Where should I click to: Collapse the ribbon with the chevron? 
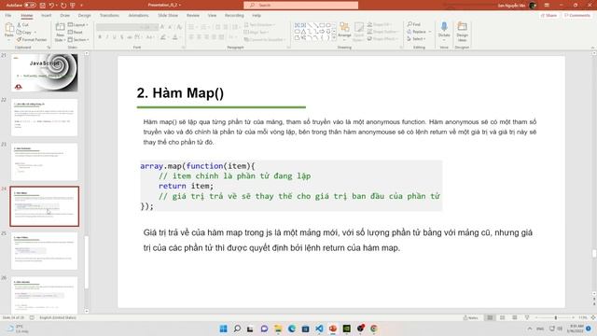(592, 48)
